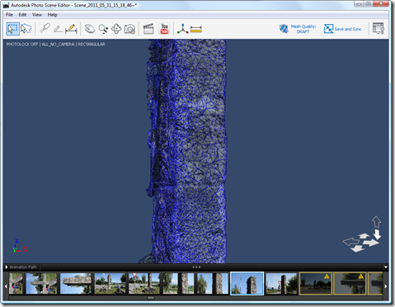The image size is (395, 307).
Task: Click the filmstrip horizontal scrollbar thumb
Action: point(151,298)
